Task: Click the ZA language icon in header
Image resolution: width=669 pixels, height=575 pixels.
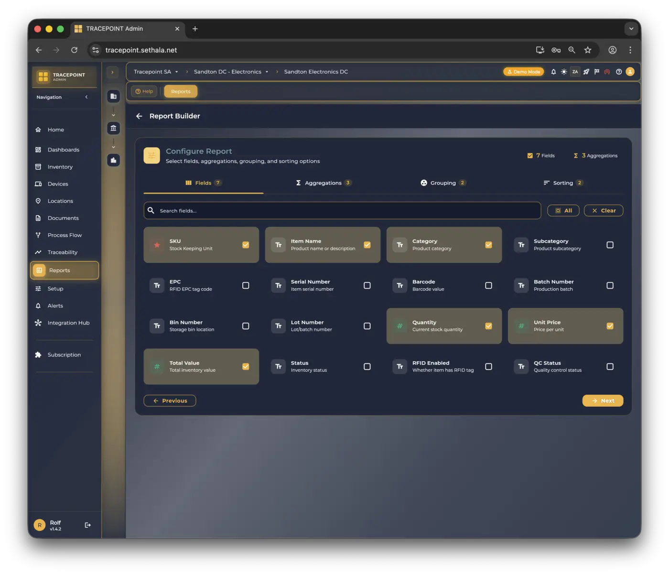Action: (575, 72)
